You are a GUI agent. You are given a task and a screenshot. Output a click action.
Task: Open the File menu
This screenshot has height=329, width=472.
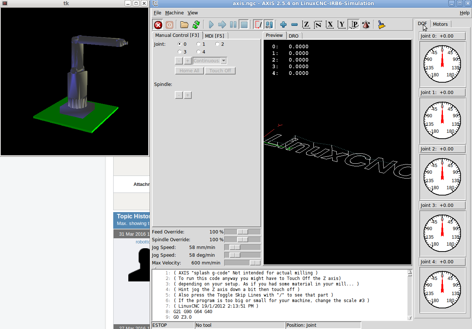point(157,13)
